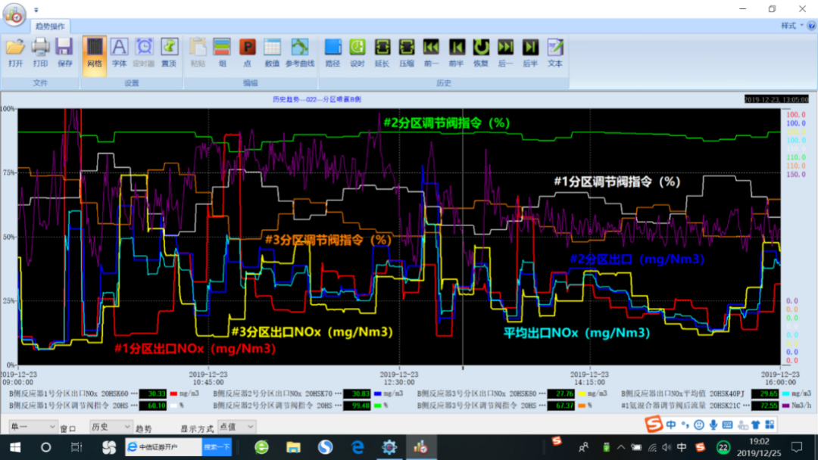Screen dimensions: 818x460
Task: Click the 恢复 (Restore) history icon
Action: (481, 51)
